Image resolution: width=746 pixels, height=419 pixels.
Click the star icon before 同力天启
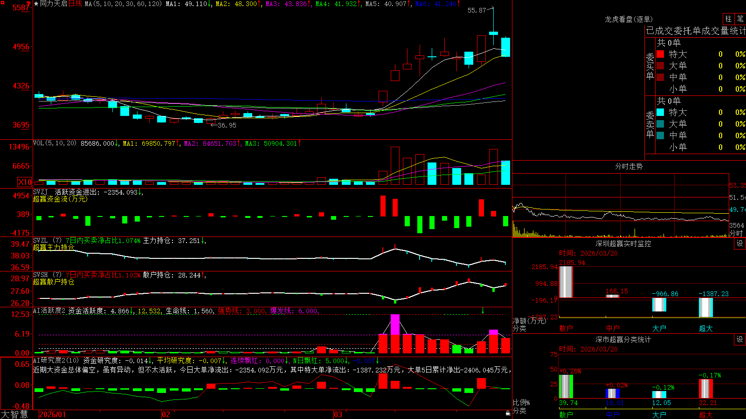[x=36, y=4]
